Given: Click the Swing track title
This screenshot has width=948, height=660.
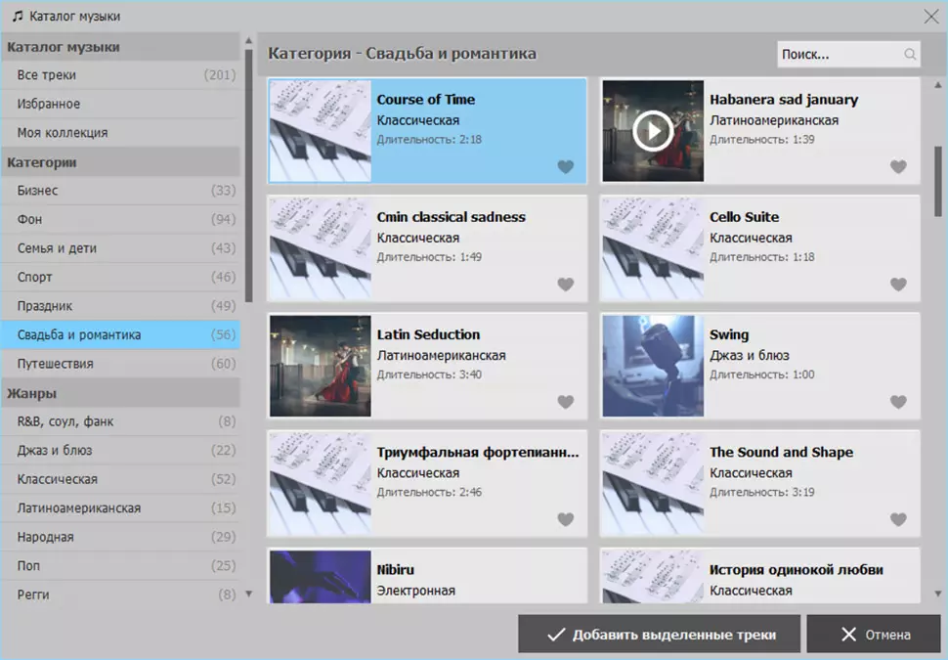Looking at the screenshot, I should click(x=728, y=334).
